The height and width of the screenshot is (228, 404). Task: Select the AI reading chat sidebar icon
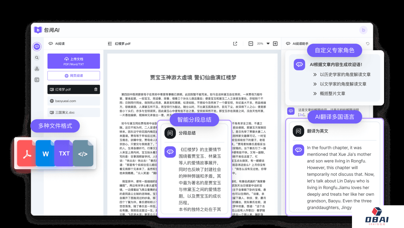pos(37,47)
